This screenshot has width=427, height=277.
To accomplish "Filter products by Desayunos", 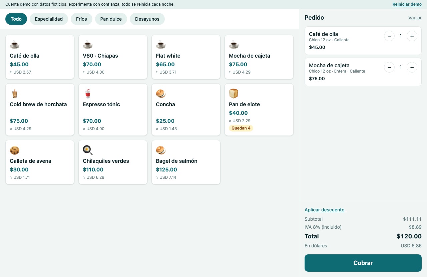I will (x=147, y=19).
